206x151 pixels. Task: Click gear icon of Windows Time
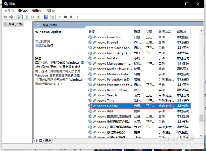tap(90, 100)
